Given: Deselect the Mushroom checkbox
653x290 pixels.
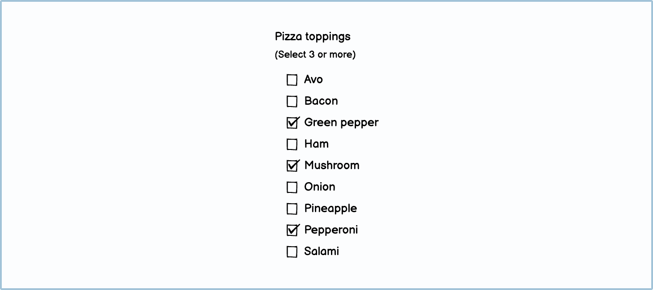Looking at the screenshot, I should tap(292, 166).
